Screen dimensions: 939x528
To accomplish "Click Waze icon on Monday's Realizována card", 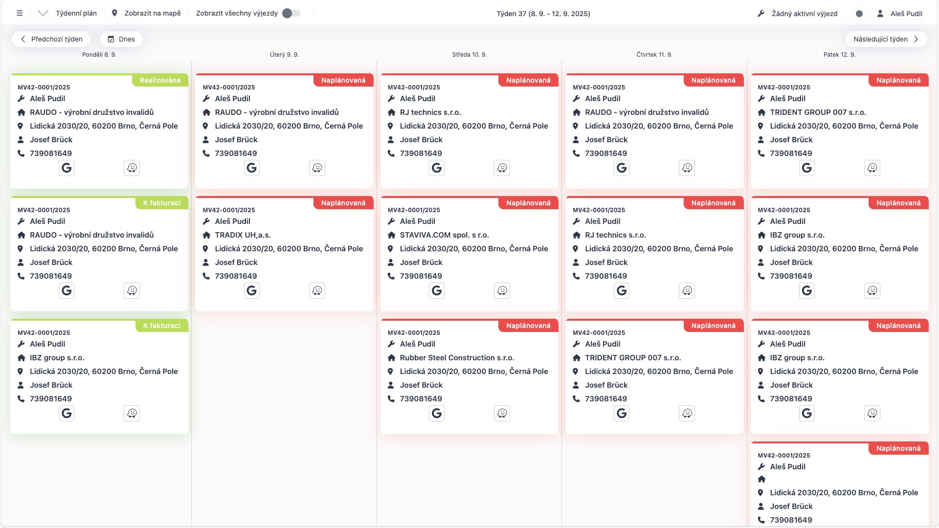I will (132, 168).
